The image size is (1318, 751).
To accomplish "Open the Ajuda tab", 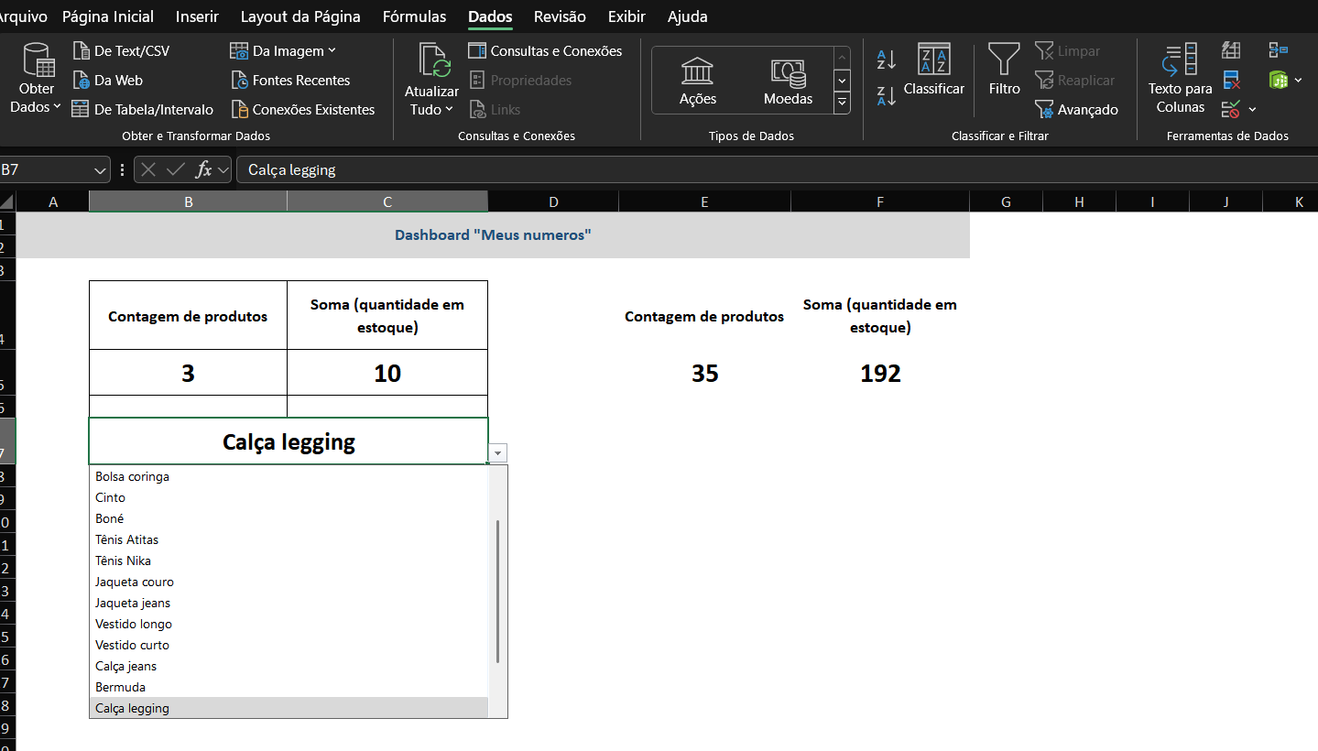I will (x=687, y=16).
